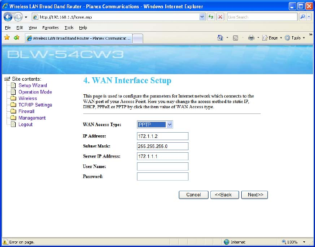
Task: Open the WAN Access Type dropdown
Action: coord(155,125)
